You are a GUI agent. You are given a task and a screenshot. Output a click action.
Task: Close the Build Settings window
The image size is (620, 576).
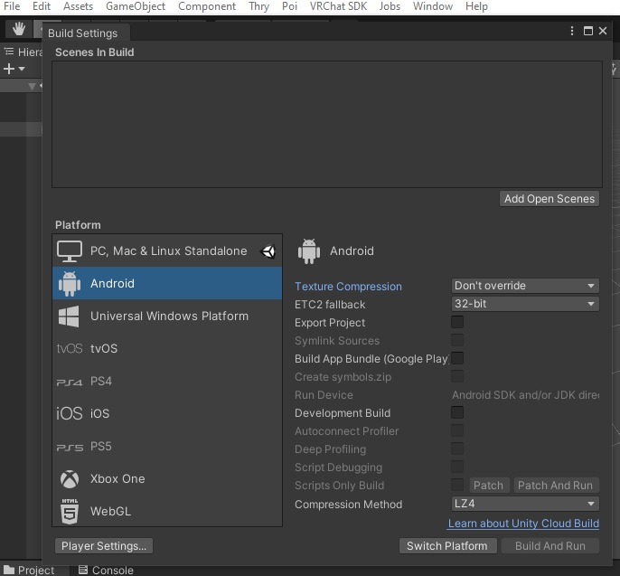pyautogui.click(x=603, y=31)
